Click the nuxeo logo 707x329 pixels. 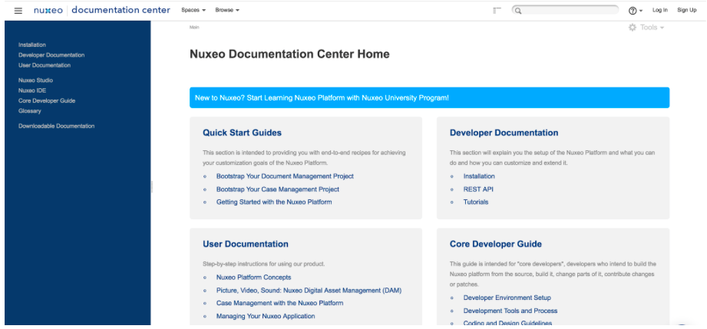point(48,10)
